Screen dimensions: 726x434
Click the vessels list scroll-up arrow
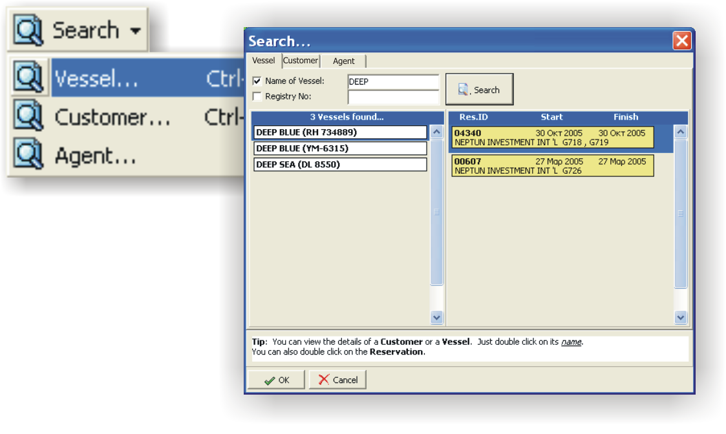[x=436, y=132]
